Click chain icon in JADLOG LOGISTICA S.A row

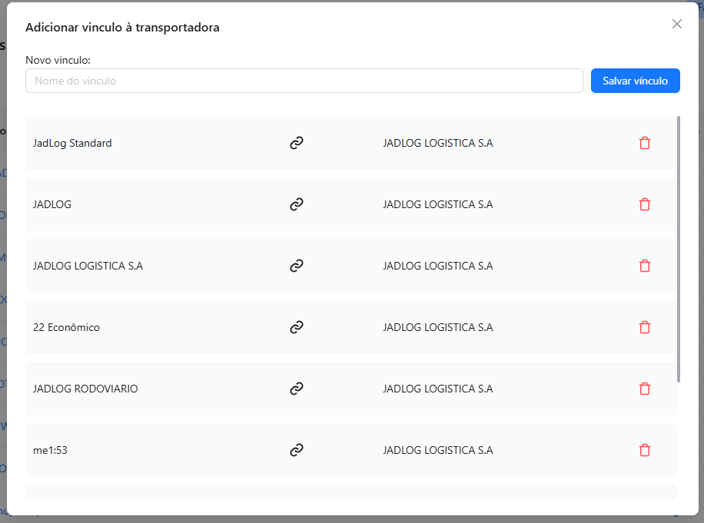click(x=297, y=266)
